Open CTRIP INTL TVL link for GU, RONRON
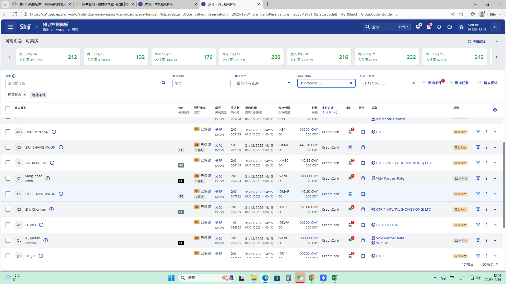Image resolution: width=506 pixels, height=284 pixels. pyautogui.click(x=403, y=163)
